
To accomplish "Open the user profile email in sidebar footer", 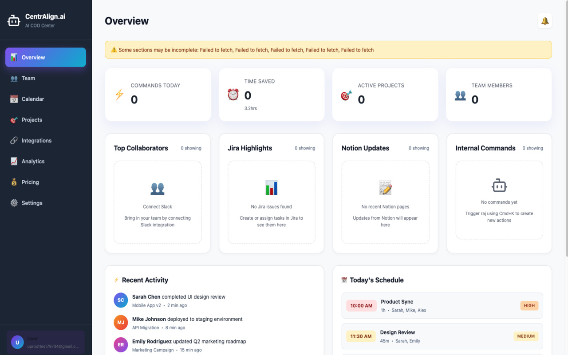I will tap(53, 346).
